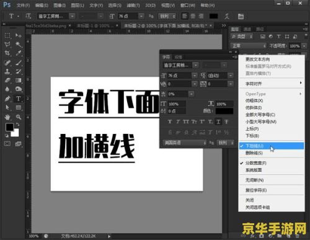
Task: Open layer blend mode 正常 dropdown
Action: click(x=249, y=46)
